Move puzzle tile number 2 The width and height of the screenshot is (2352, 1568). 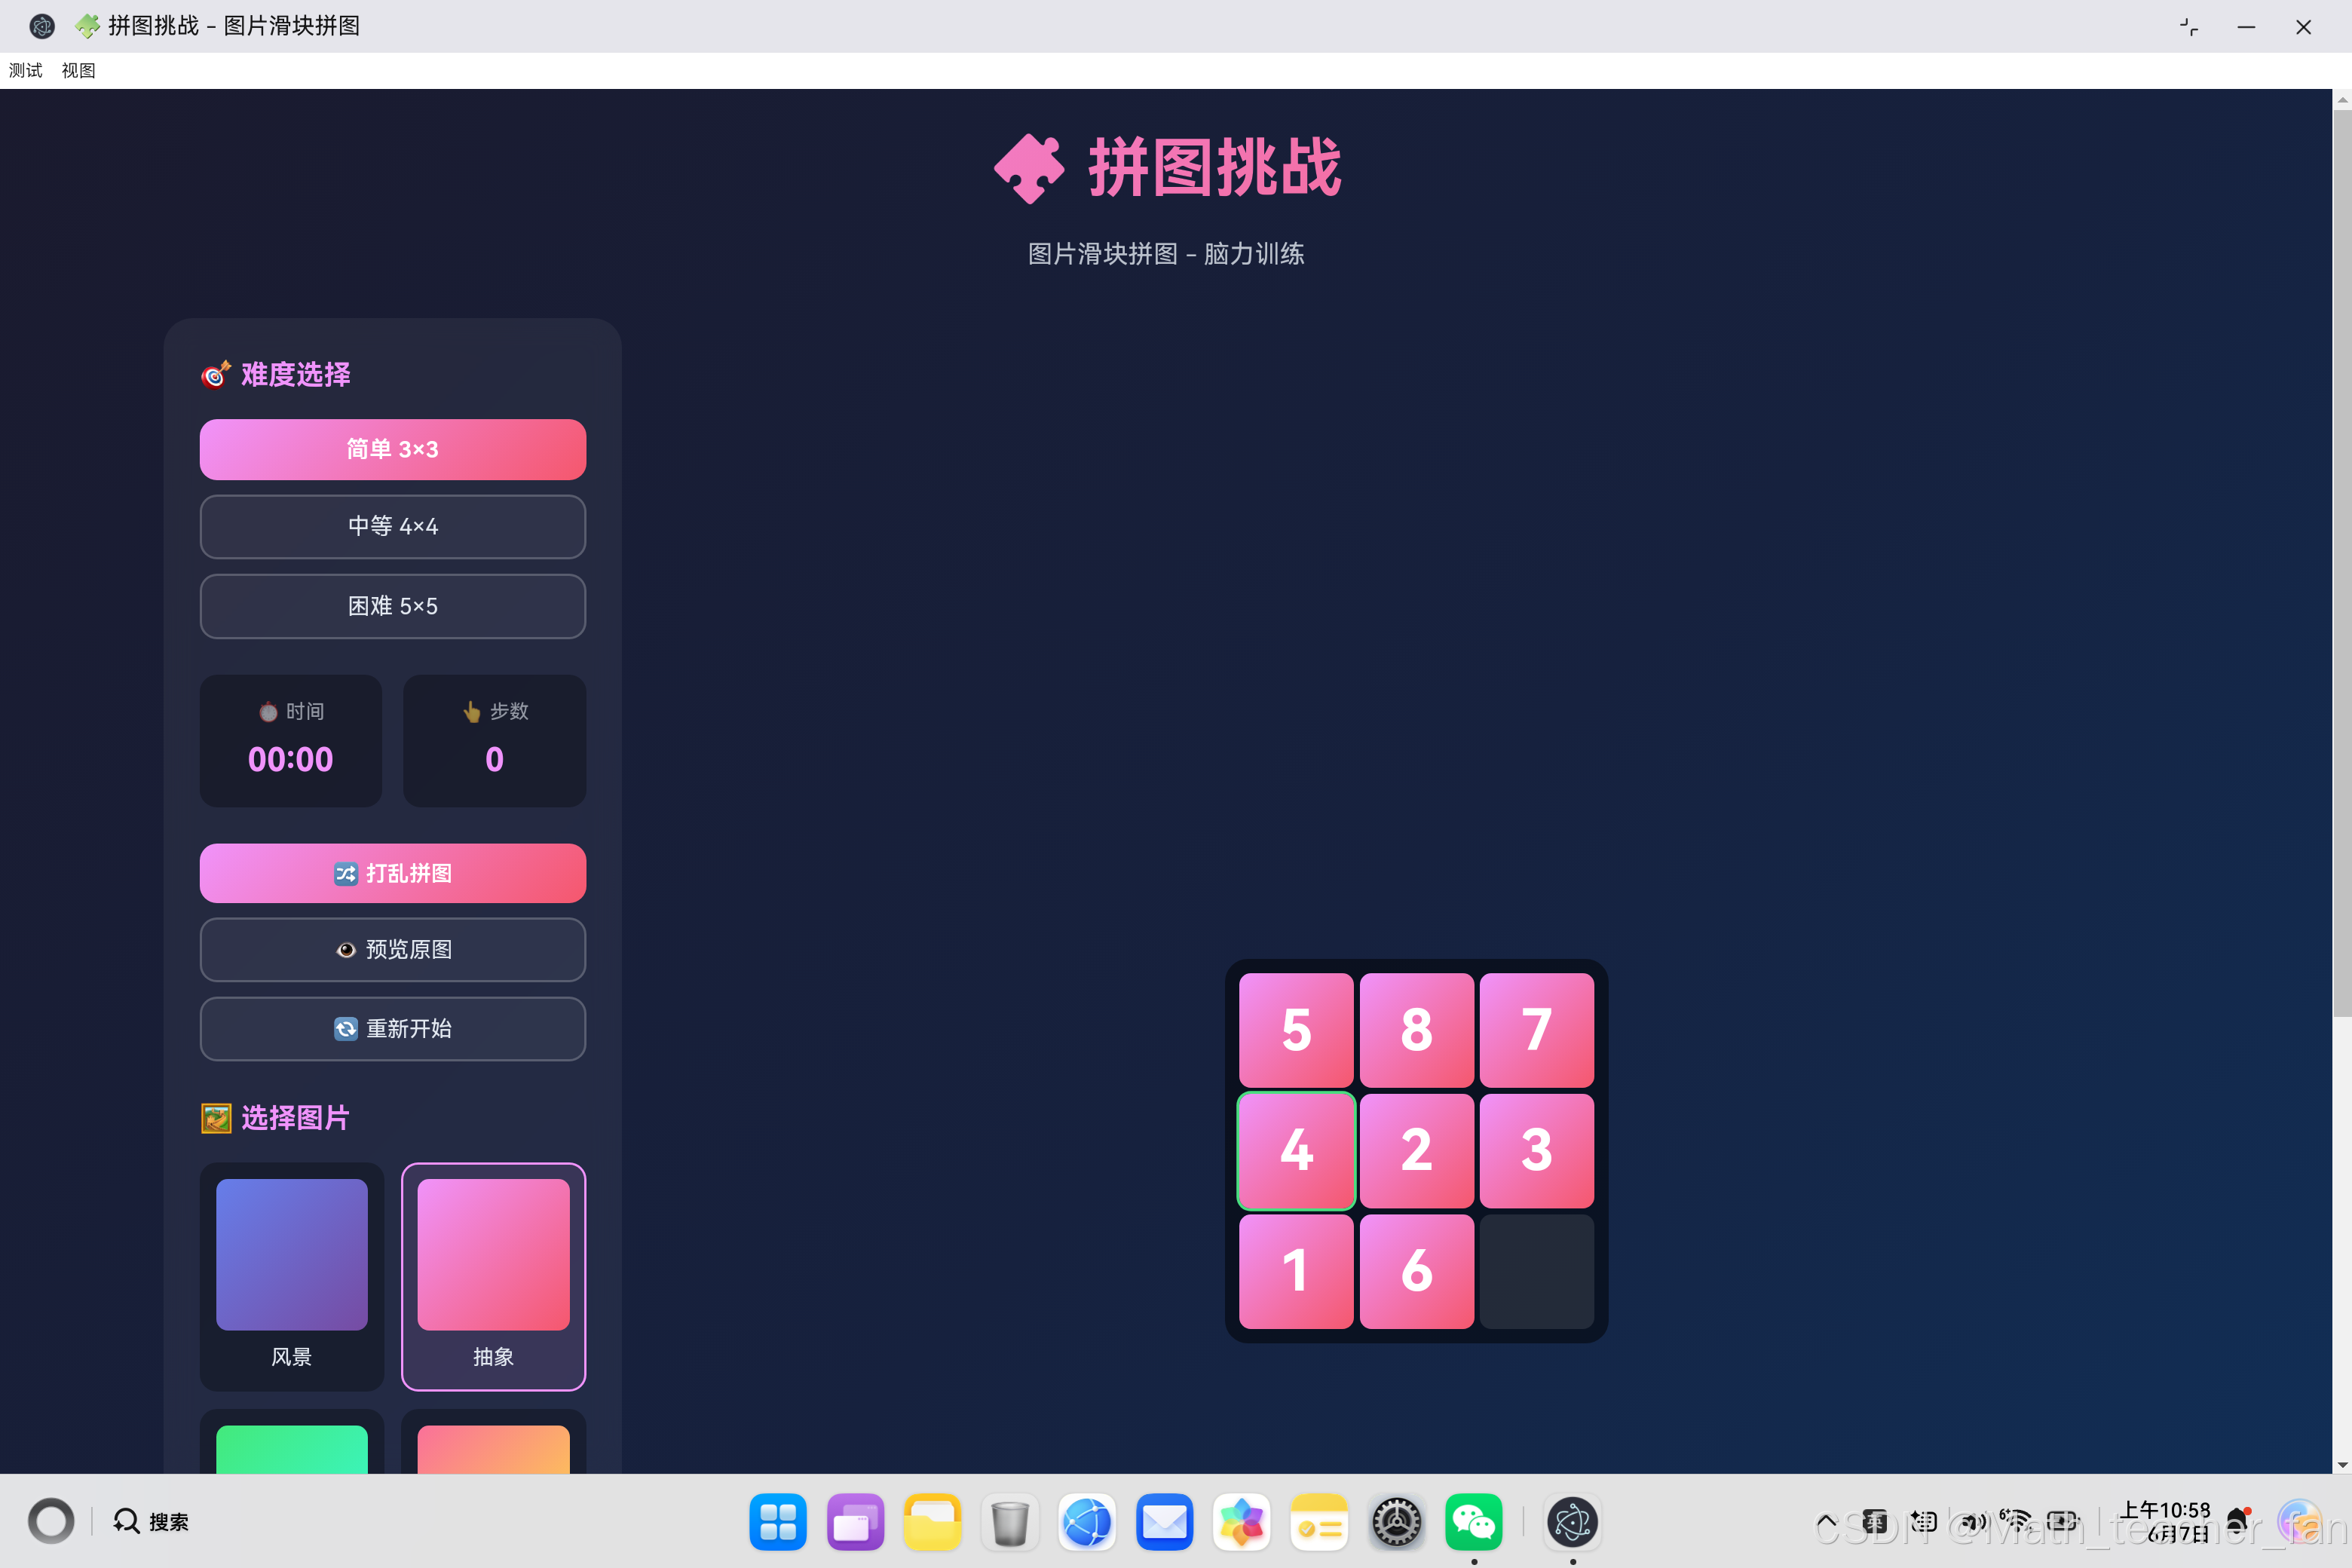(1416, 1150)
